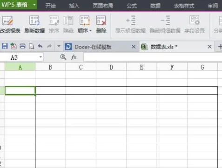
Task: Select column C header
Action: click(81, 67)
